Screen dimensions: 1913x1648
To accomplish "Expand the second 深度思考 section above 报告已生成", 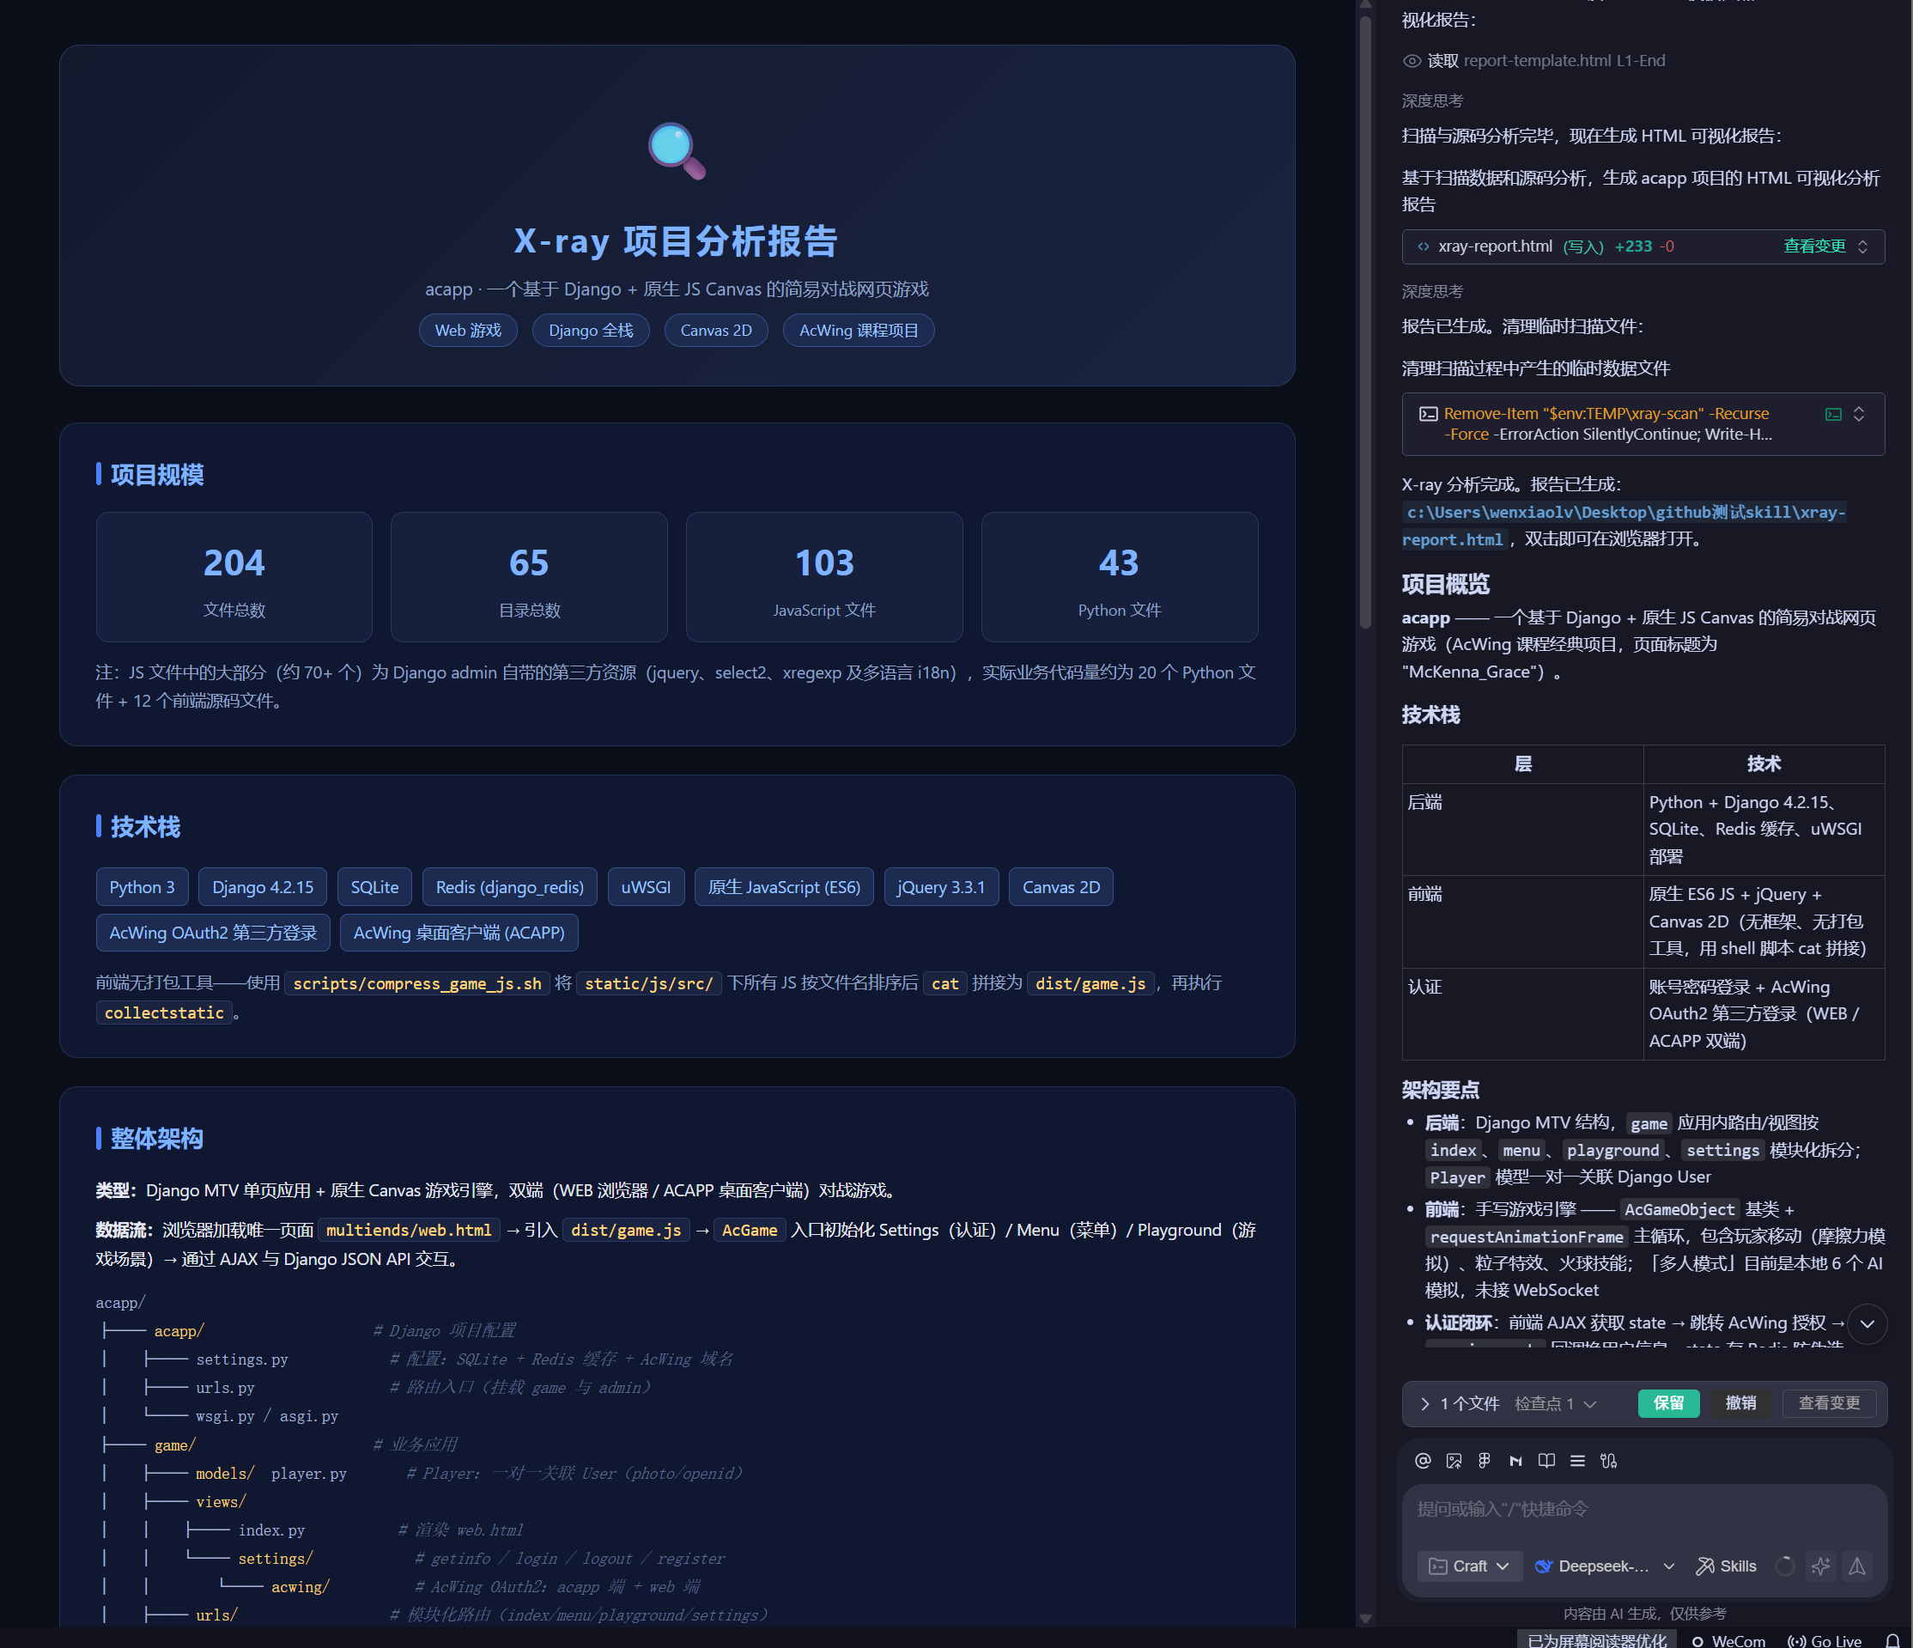I will point(1432,292).
